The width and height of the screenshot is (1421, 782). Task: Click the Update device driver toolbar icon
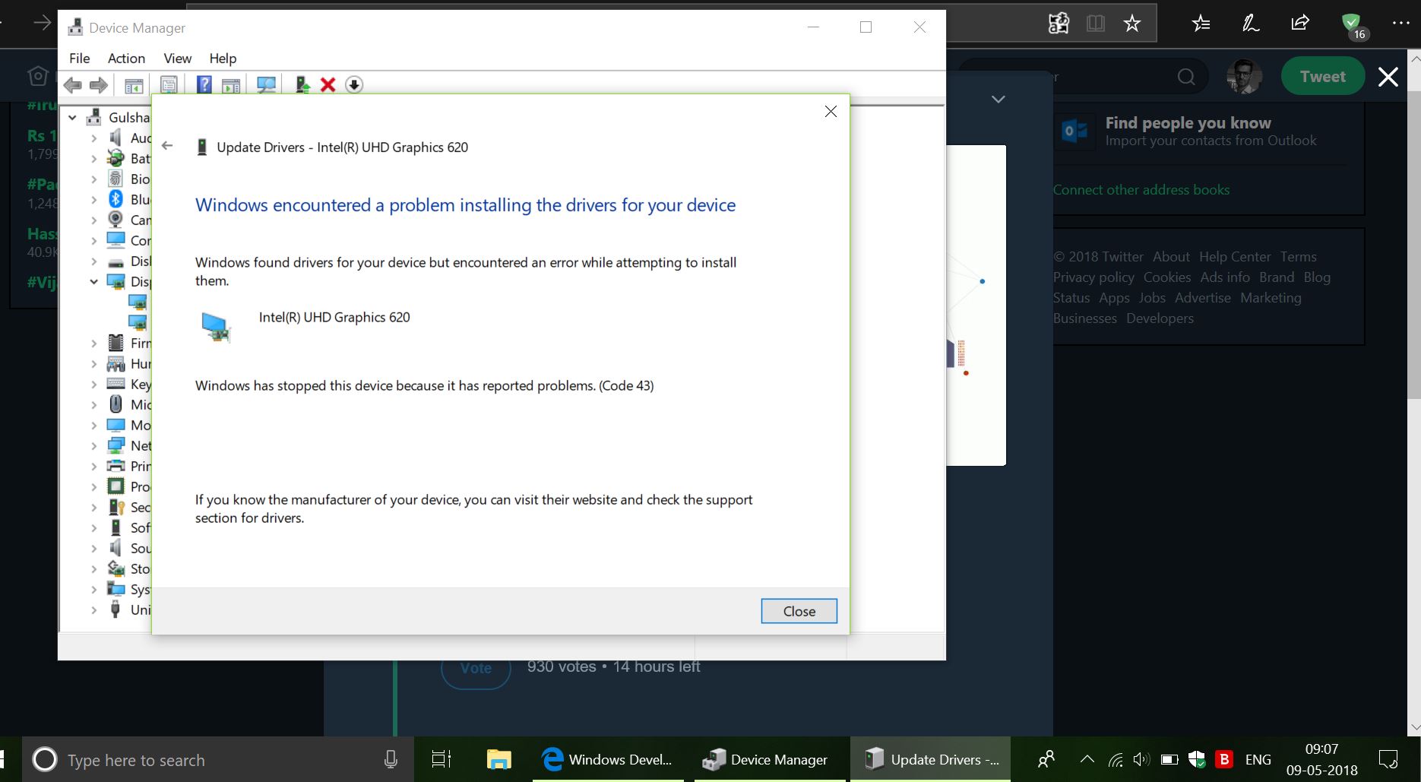(x=302, y=85)
